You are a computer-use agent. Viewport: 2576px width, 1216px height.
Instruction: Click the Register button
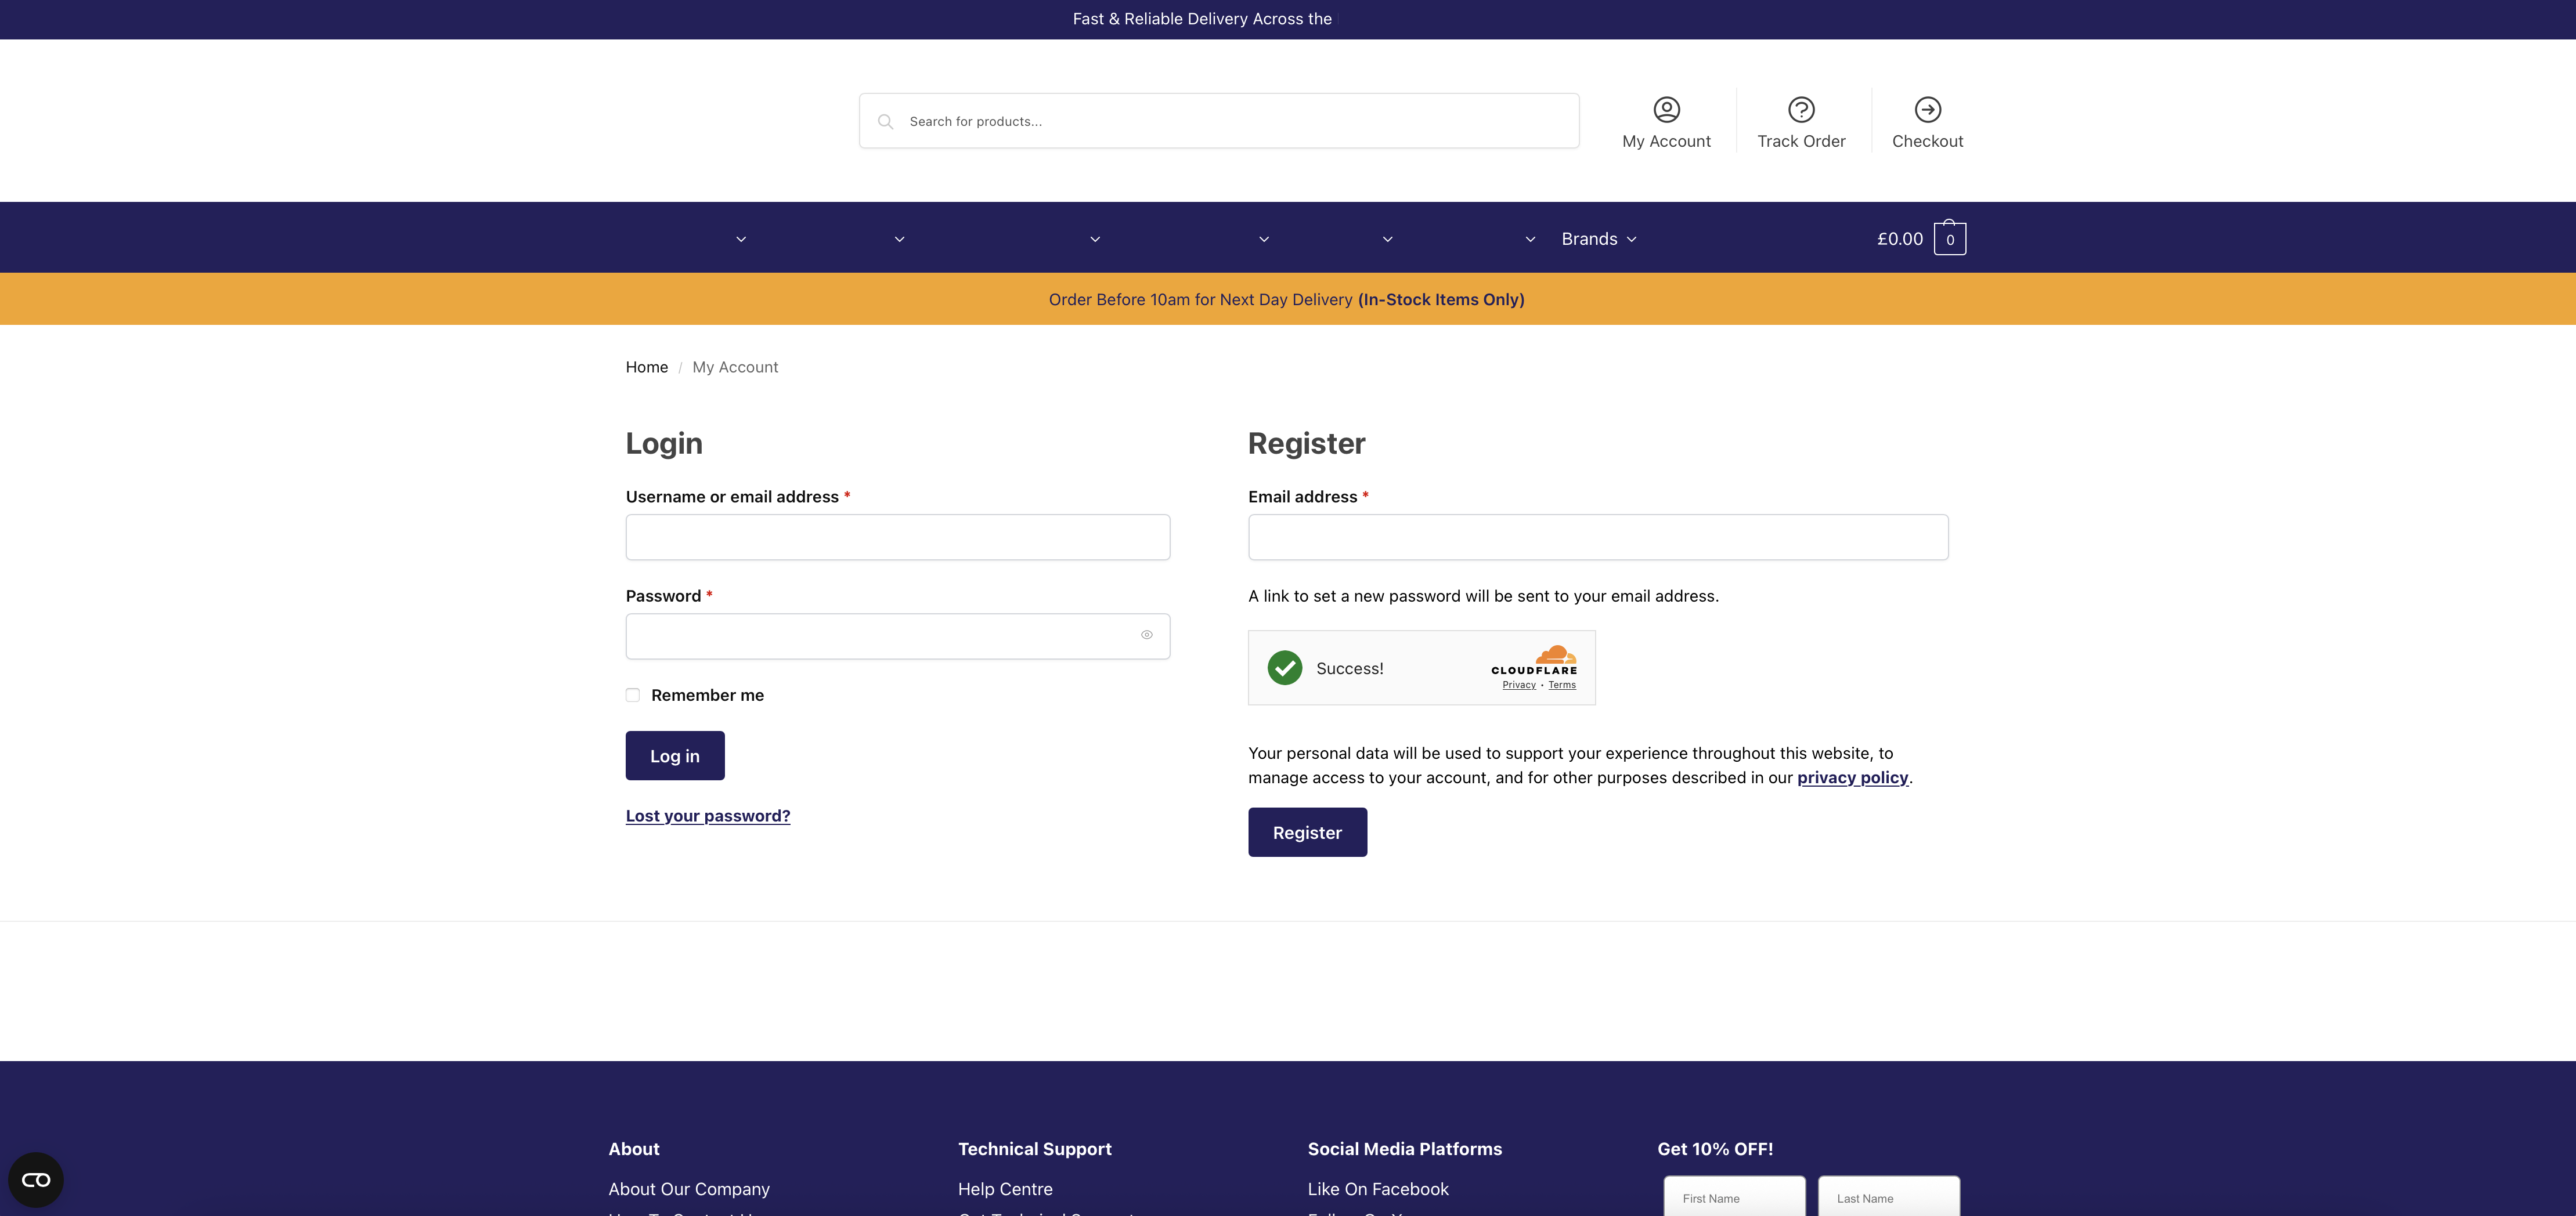pos(1307,831)
